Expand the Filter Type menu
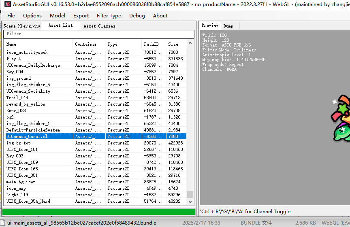 pyautogui.click(x=109, y=16)
